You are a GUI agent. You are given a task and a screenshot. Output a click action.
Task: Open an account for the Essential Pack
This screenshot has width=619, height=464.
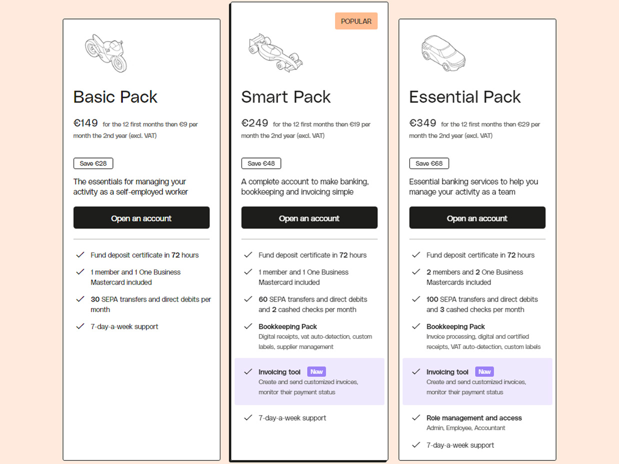477,218
